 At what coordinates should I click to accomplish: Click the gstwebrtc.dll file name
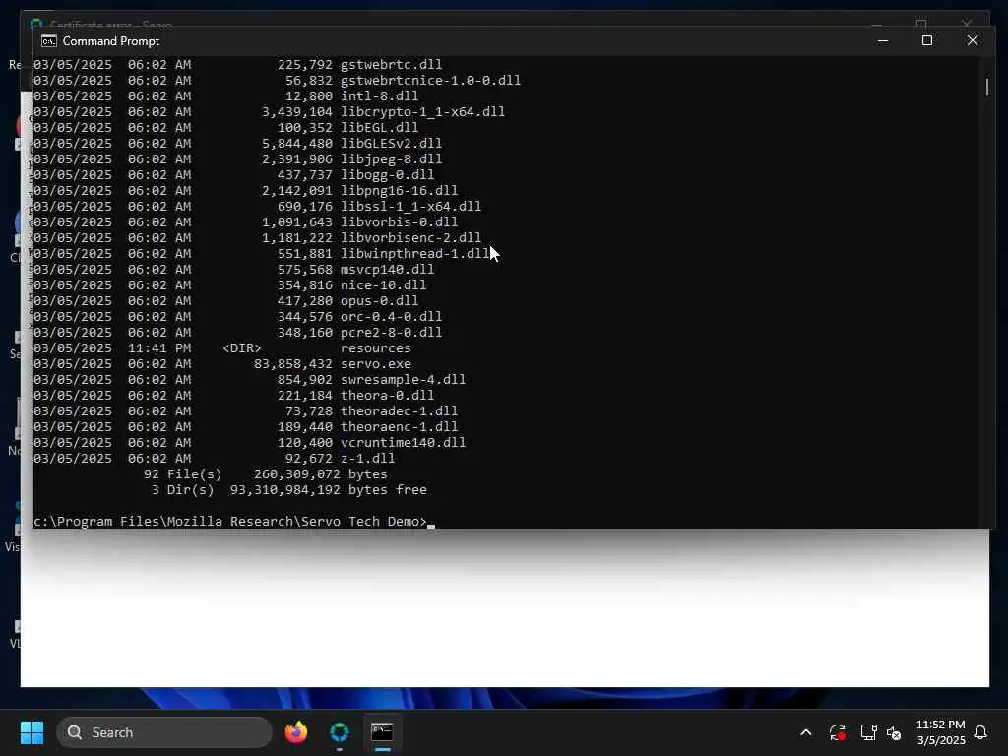[392, 65]
